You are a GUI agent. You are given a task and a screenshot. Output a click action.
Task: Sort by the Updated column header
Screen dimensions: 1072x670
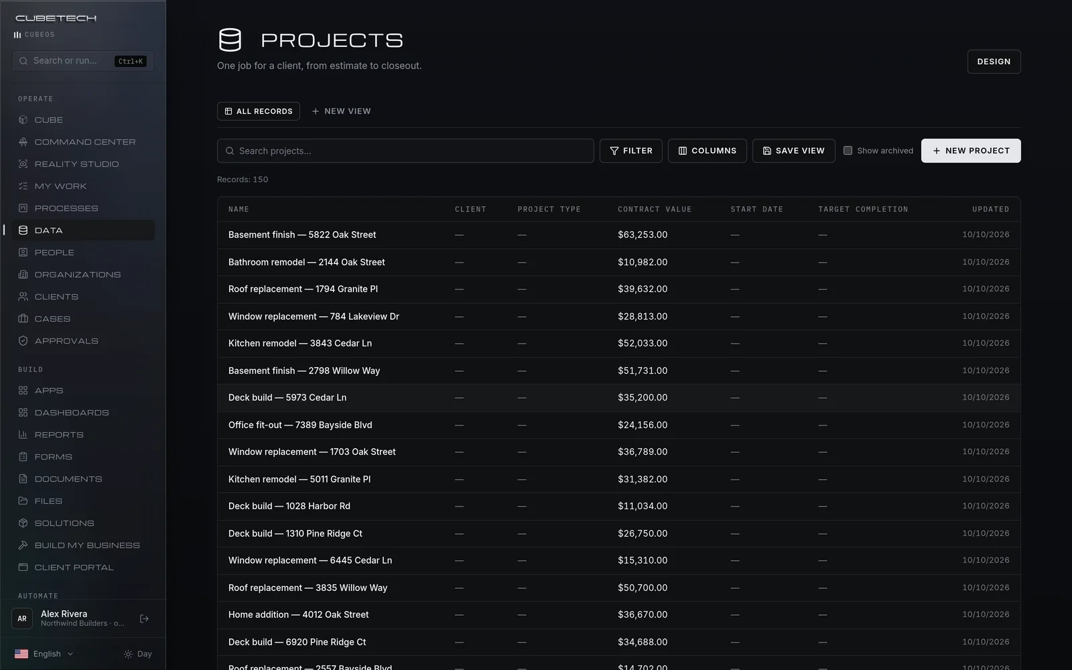point(991,210)
